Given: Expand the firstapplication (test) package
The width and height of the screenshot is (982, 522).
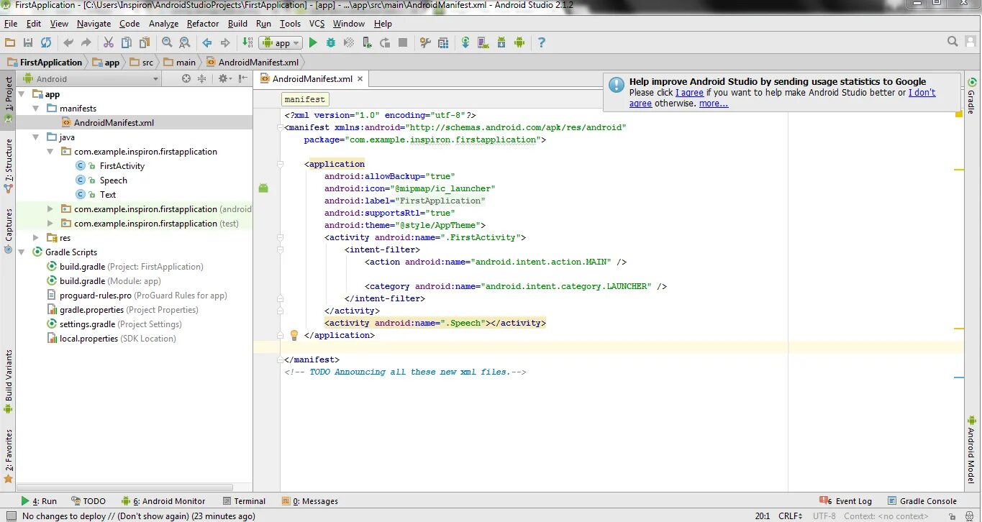Looking at the screenshot, I should 50,224.
